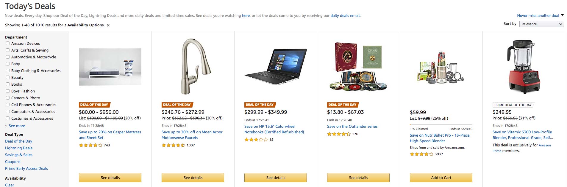This screenshot has width=567, height=187.
Task: Click Clear under Availability
Action: click(x=9, y=185)
